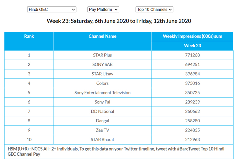Select the Sony Entertainment Television cell
This screenshot has width=238, height=163.
102,93
